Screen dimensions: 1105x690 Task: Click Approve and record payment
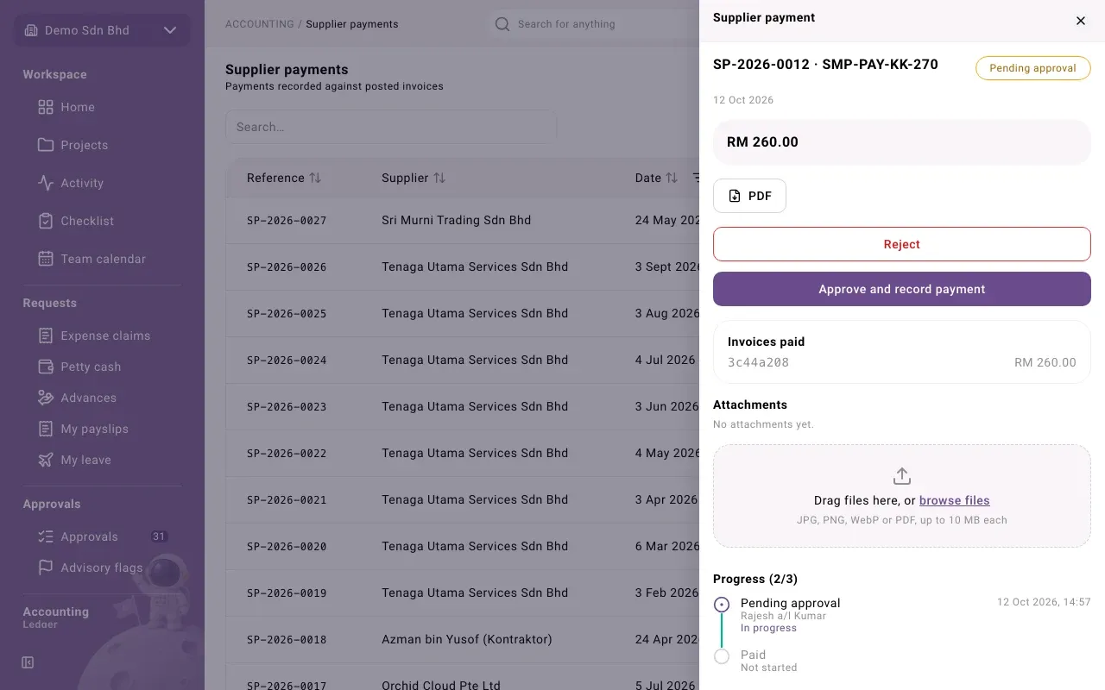(902, 289)
